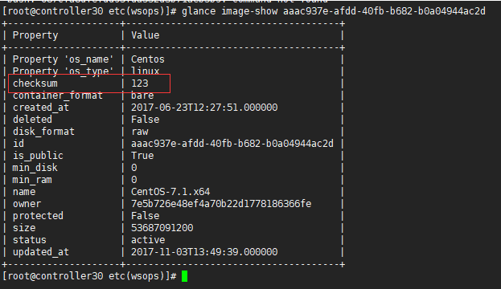Screen dimensions: 501x289
Task: Click the glance image-show command text
Action: point(334,11)
